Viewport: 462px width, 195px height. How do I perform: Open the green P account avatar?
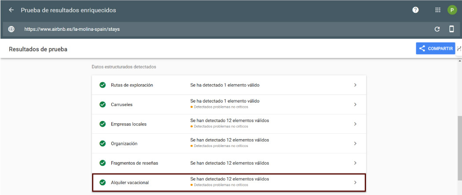[452, 10]
